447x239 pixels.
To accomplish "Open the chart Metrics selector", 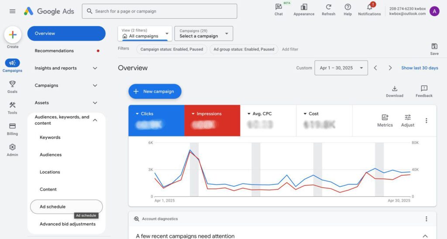I will tap(385, 121).
